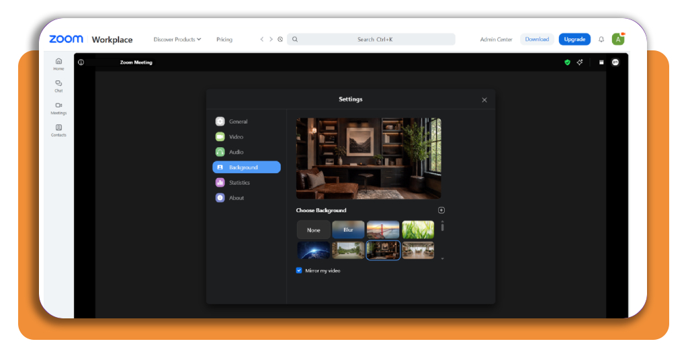Toggle Mirror my video checkbox
This screenshot has width=688, height=360.
[299, 271]
